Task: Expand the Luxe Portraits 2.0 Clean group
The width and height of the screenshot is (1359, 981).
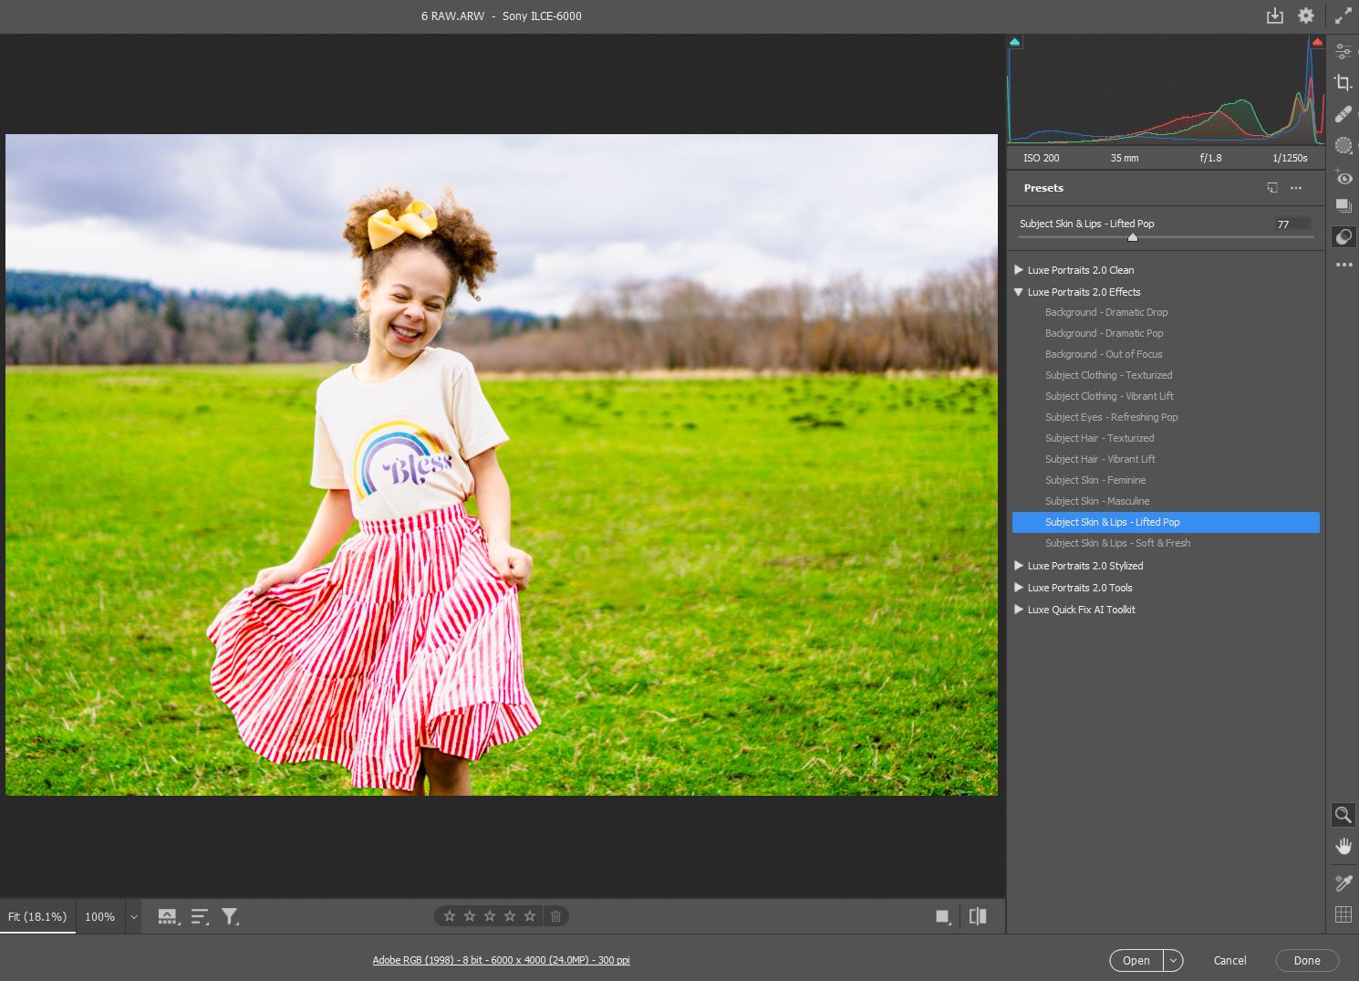Action: pyautogui.click(x=1019, y=270)
